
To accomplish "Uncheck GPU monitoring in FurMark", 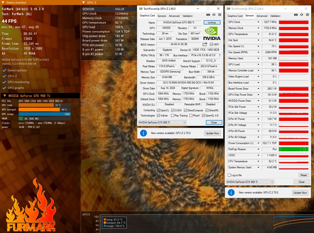I will click(x=4, y=82).
